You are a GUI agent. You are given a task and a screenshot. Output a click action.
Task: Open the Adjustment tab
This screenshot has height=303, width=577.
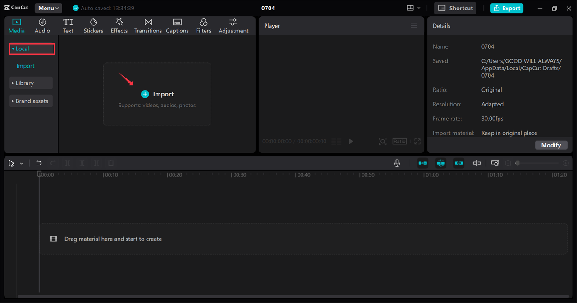(234, 26)
